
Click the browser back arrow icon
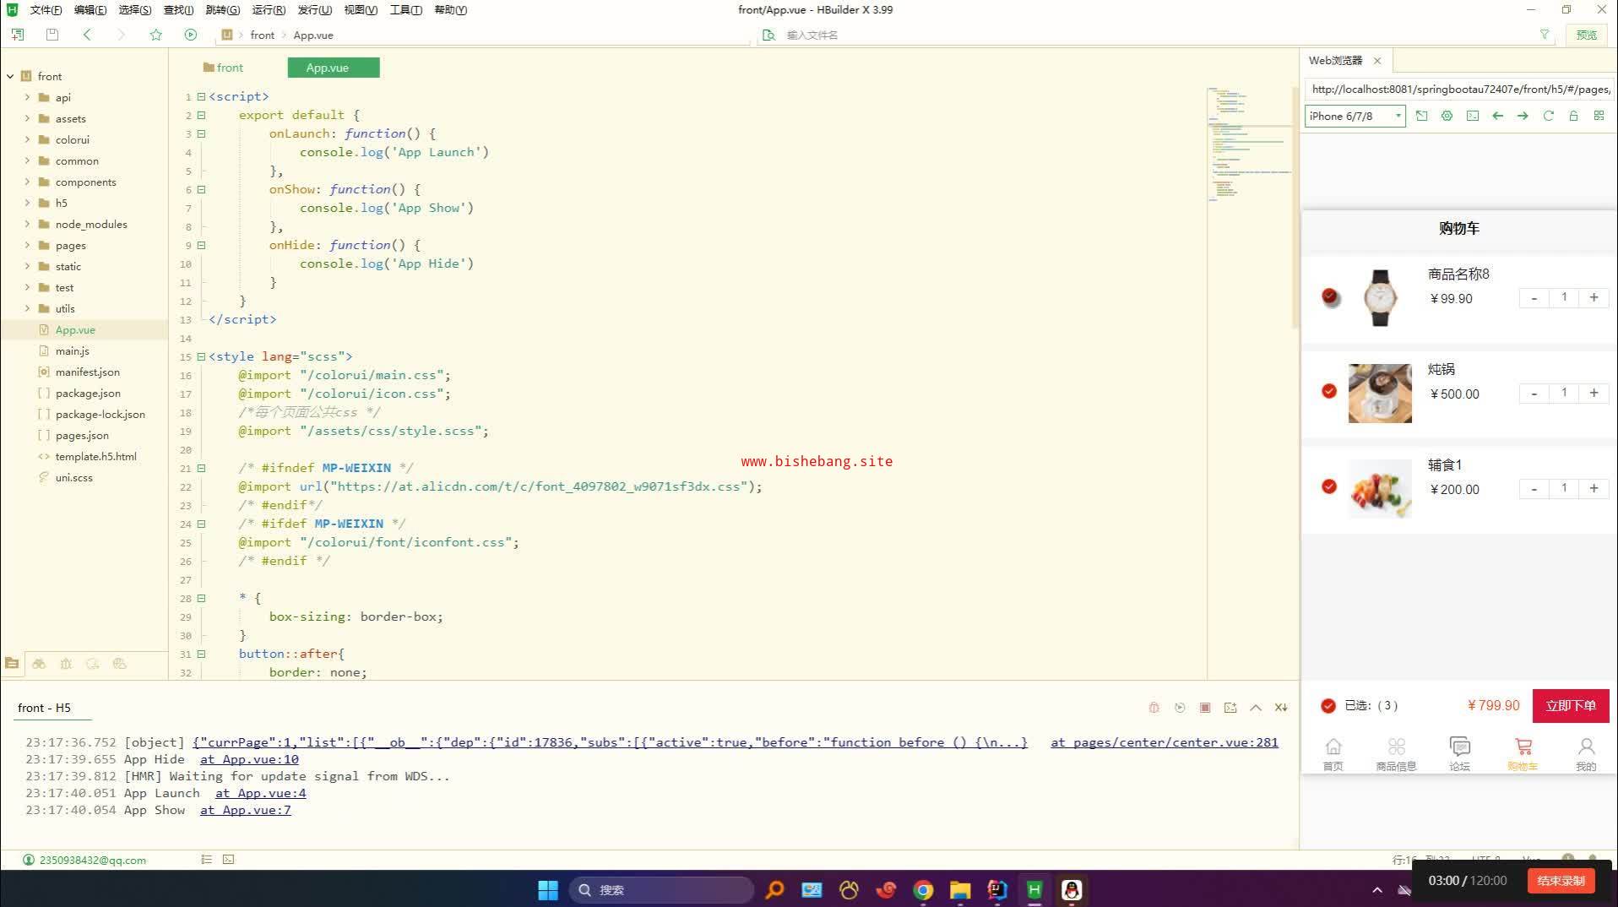[1497, 116]
